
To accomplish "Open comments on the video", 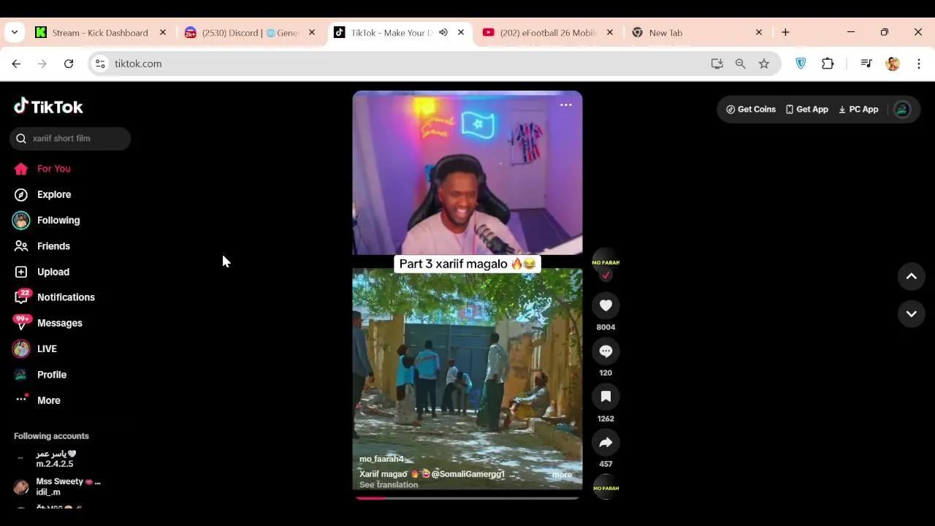I will point(606,351).
